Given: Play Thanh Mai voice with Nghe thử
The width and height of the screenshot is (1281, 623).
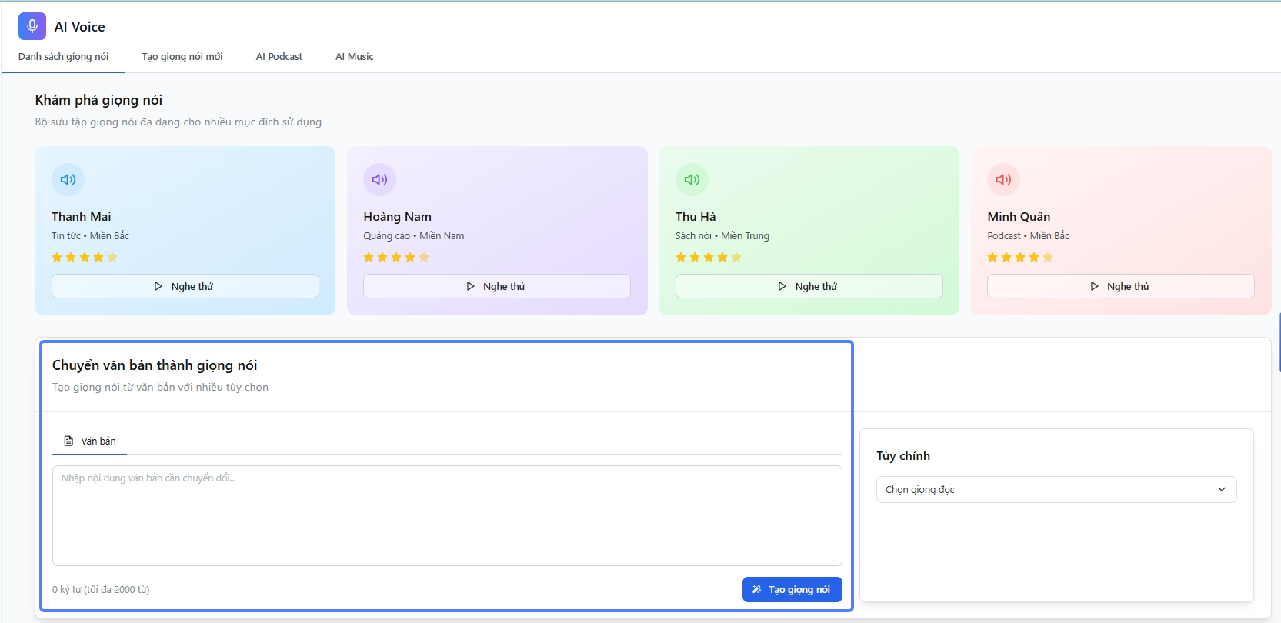Looking at the screenshot, I should coord(185,286).
